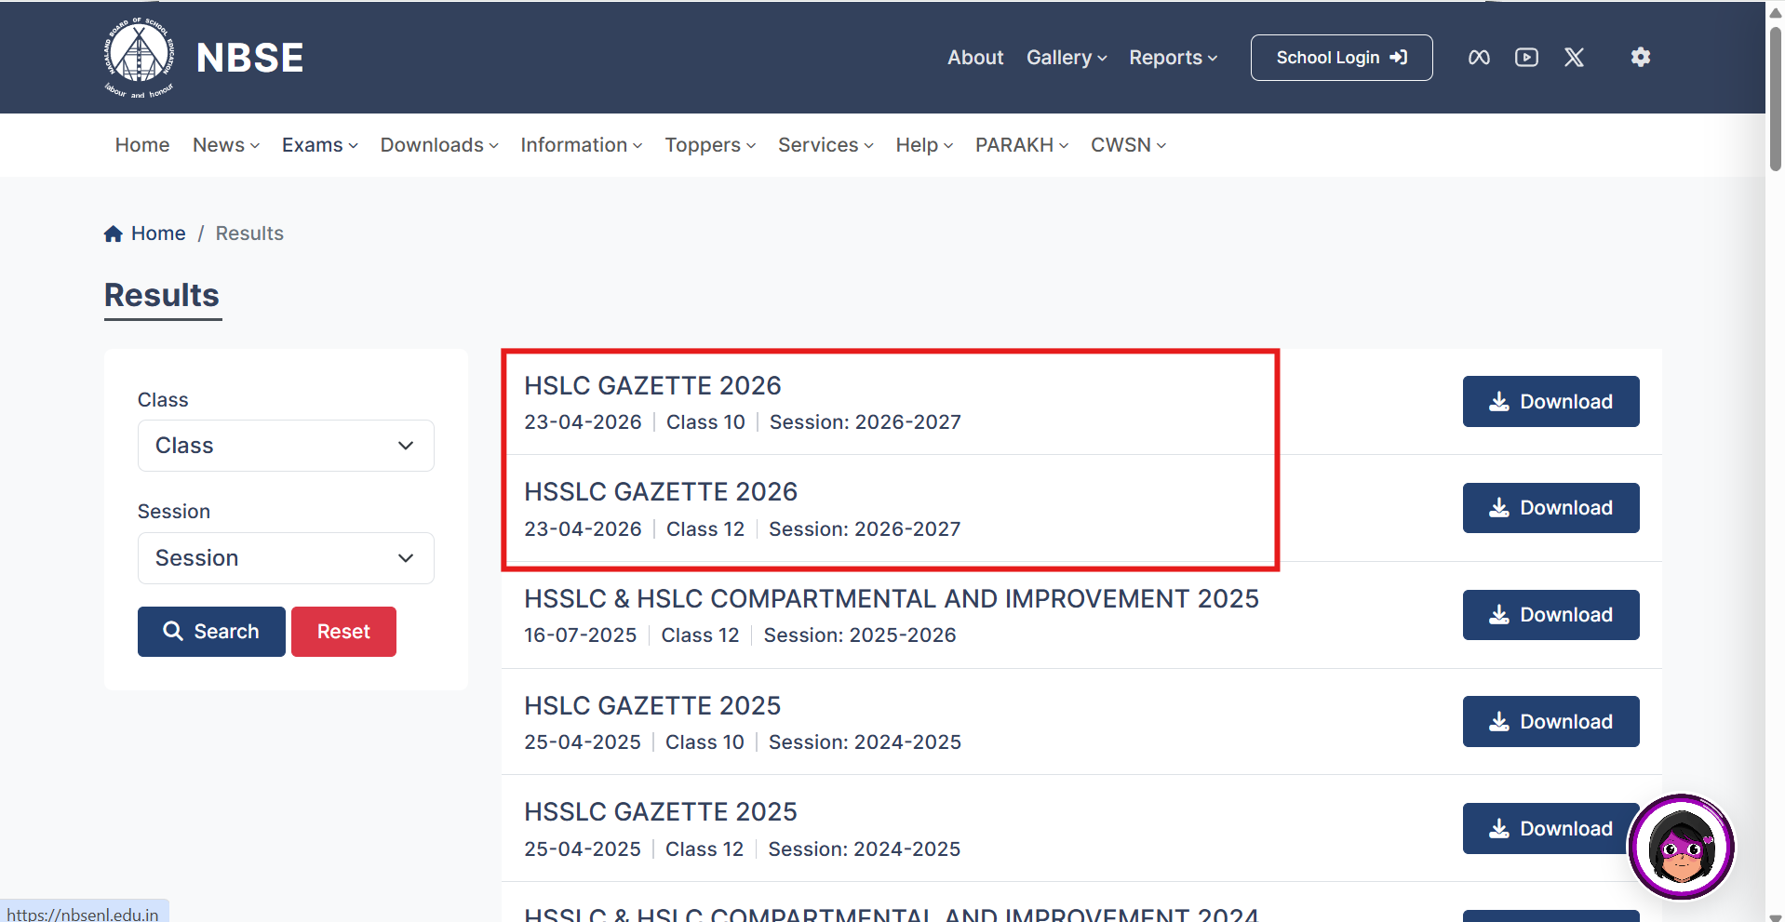Open the chatbot avatar assistant
1785x922 pixels.
pos(1681,847)
